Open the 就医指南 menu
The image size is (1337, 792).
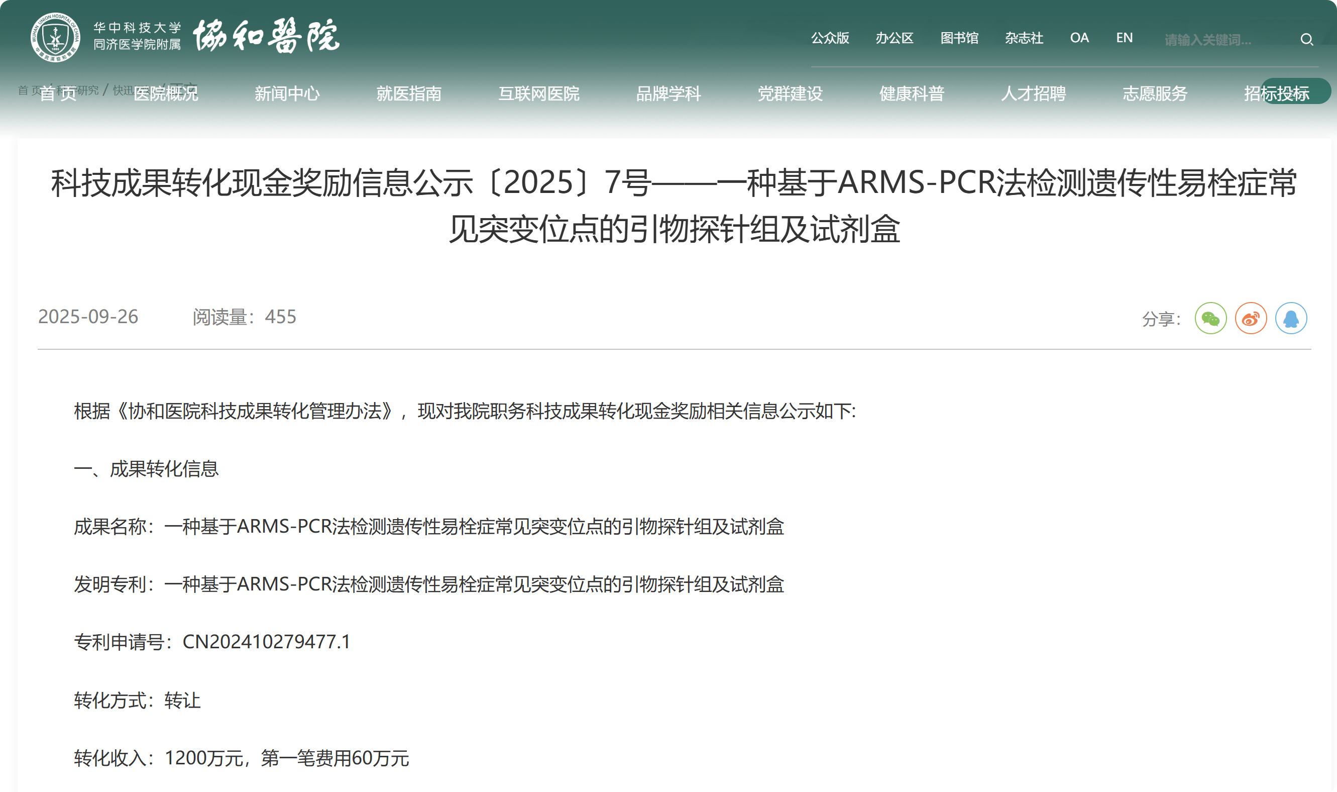[408, 94]
